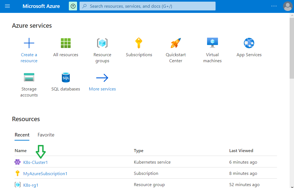This screenshot has width=294, height=188.
Task: Click the SQL databases label
Action: [66, 89]
